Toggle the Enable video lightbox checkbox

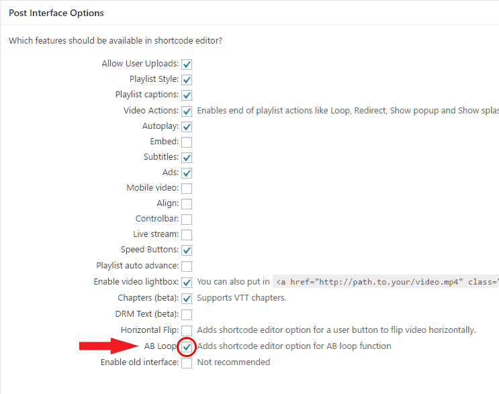187,283
